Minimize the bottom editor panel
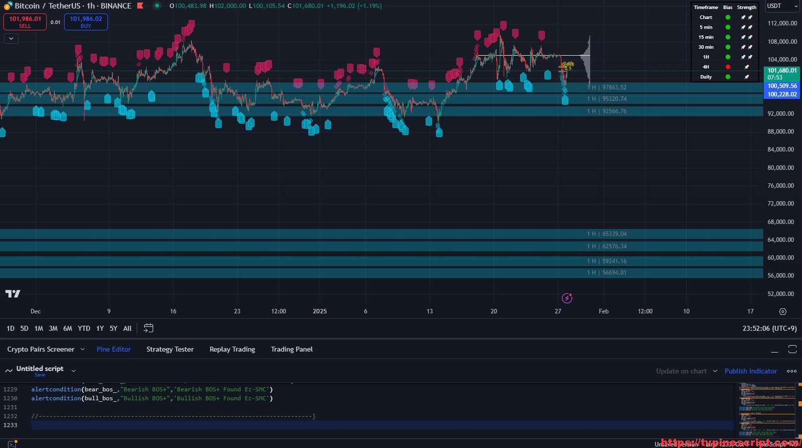The width and height of the screenshot is (802, 448). click(774, 350)
